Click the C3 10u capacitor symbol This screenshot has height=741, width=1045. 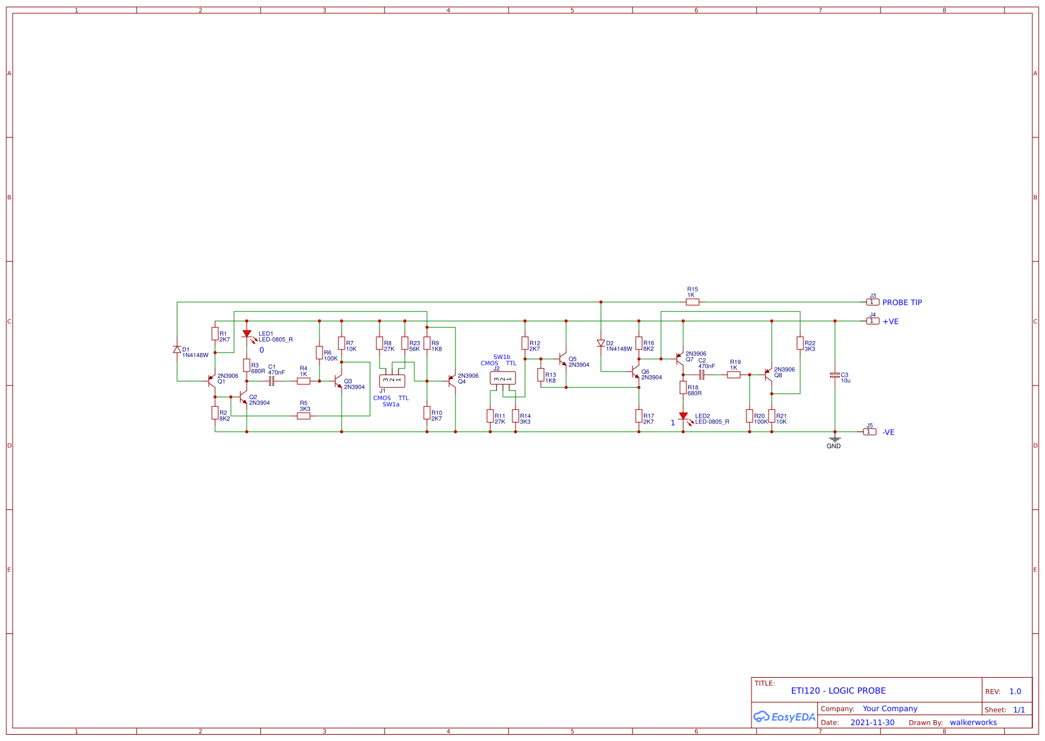[835, 376]
